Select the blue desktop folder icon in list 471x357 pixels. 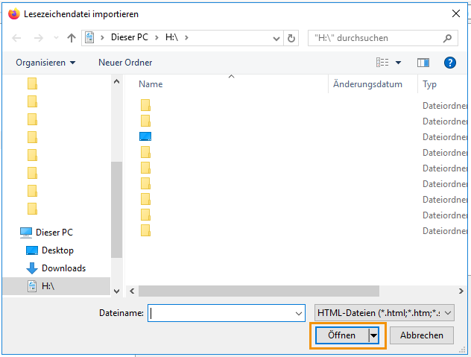point(145,136)
